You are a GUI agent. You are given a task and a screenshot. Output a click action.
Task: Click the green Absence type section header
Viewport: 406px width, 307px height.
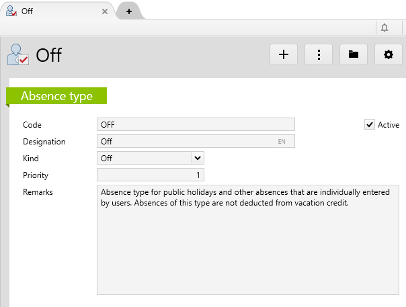coord(56,96)
